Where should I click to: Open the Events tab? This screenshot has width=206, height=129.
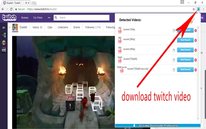pos(77,27)
